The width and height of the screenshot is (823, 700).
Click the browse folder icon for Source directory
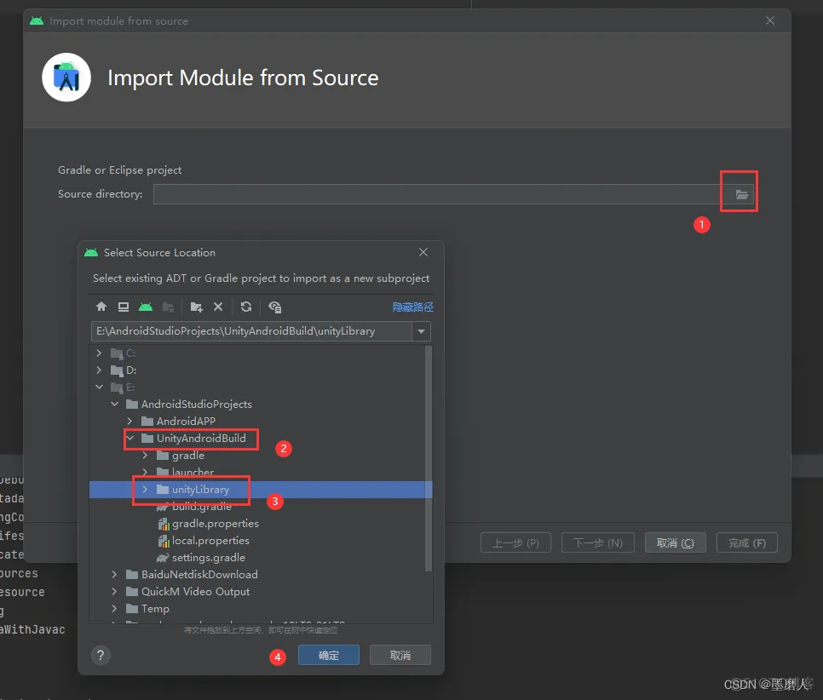point(742,195)
